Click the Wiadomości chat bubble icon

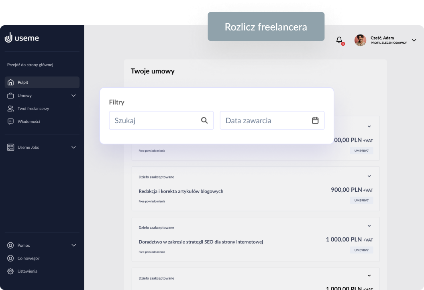10,122
